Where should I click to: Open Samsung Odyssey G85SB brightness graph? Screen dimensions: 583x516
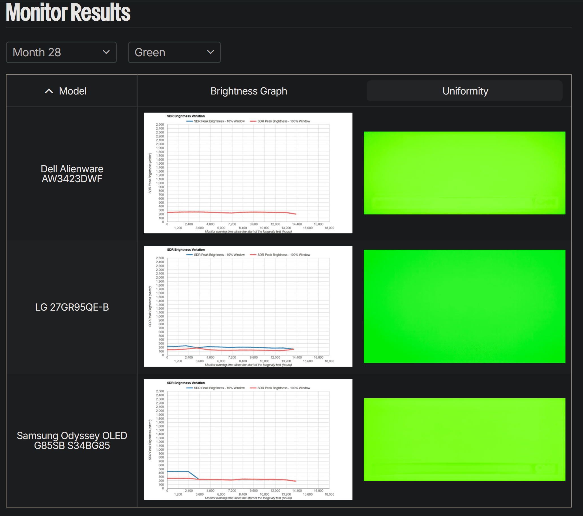(x=248, y=440)
